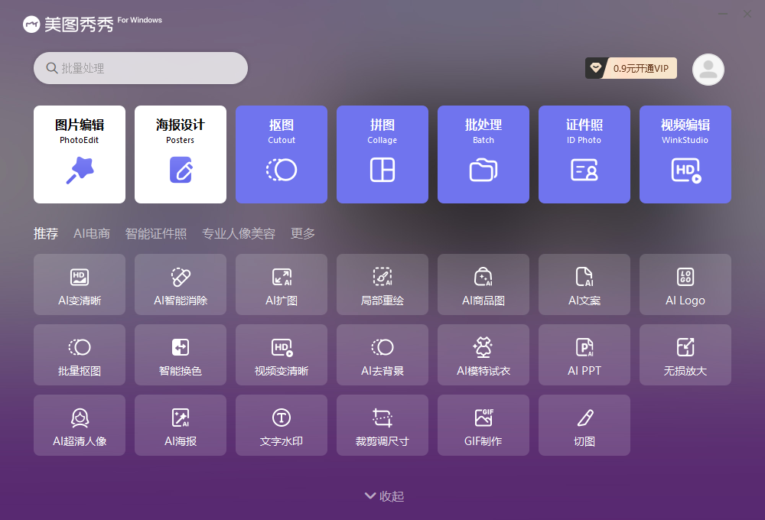The height and width of the screenshot is (520, 765).
Task: Open the 拼图 Collage tool
Action: coord(382,154)
